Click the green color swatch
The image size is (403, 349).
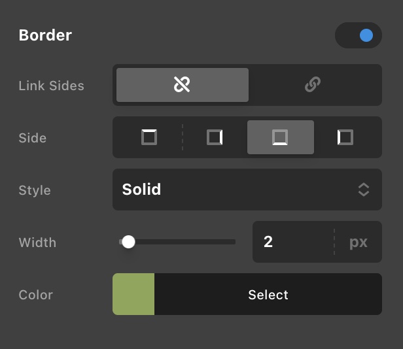point(133,294)
